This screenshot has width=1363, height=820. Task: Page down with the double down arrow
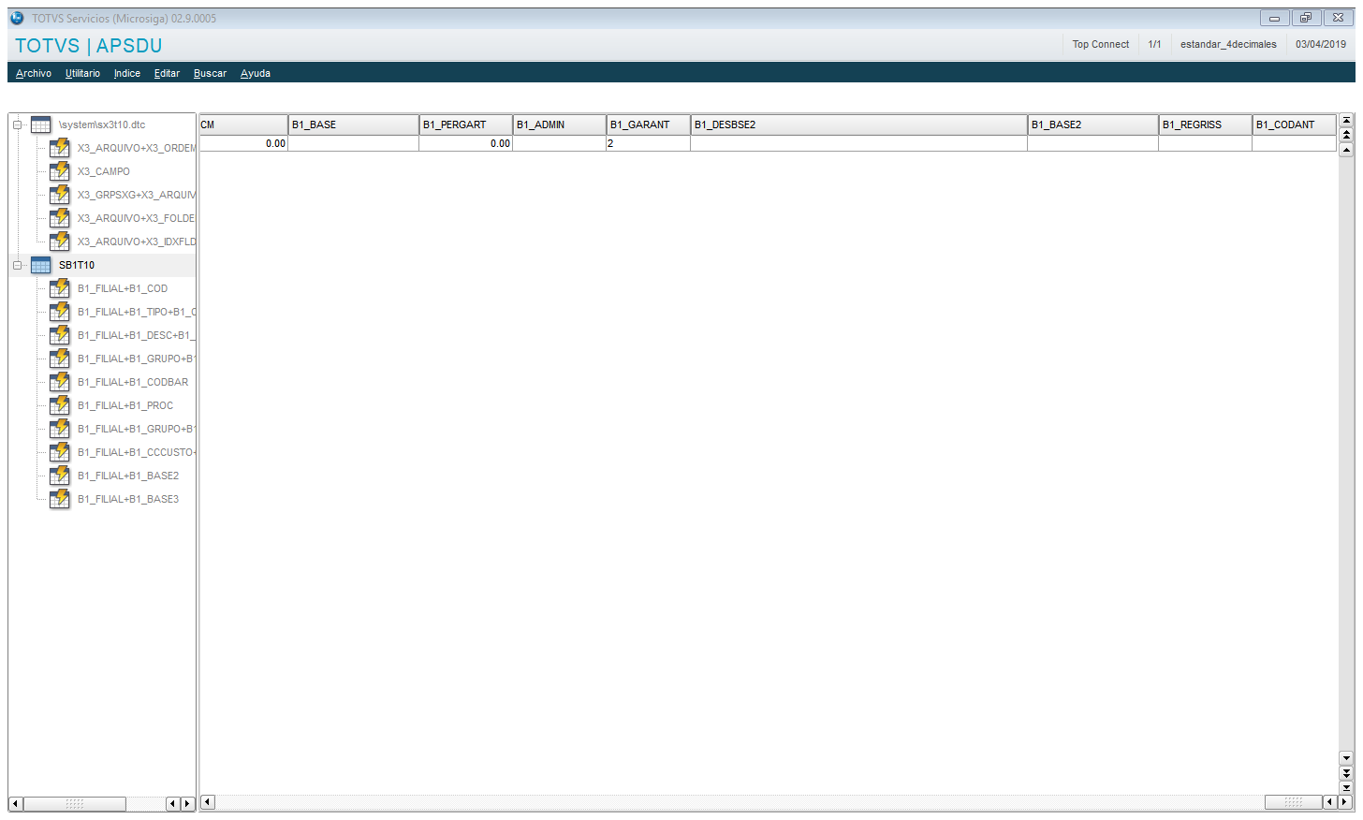1346,773
